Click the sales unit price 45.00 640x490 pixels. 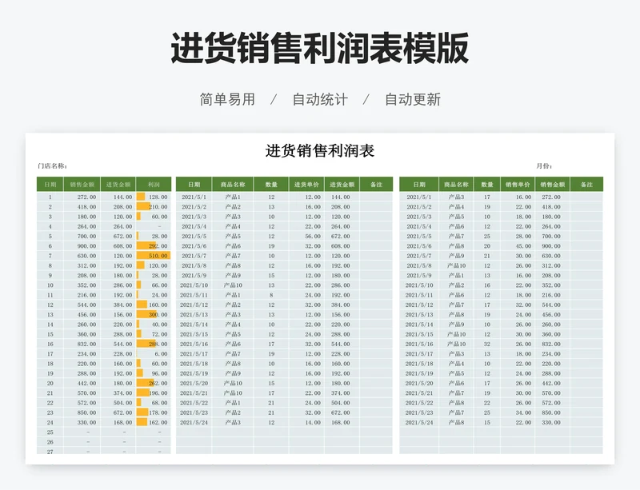(x=518, y=246)
